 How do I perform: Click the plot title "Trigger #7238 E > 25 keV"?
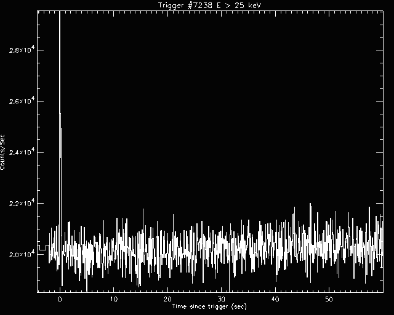click(209, 6)
